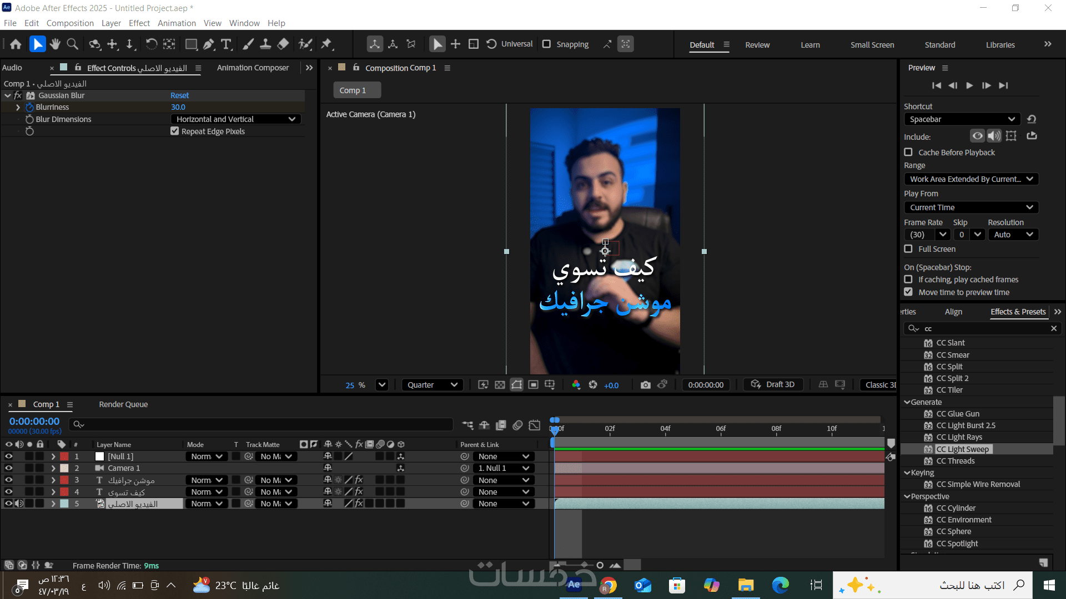Image resolution: width=1066 pixels, height=599 pixels.
Task: Switch to Render Queue tab
Action: pyautogui.click(x=123, y=404)
